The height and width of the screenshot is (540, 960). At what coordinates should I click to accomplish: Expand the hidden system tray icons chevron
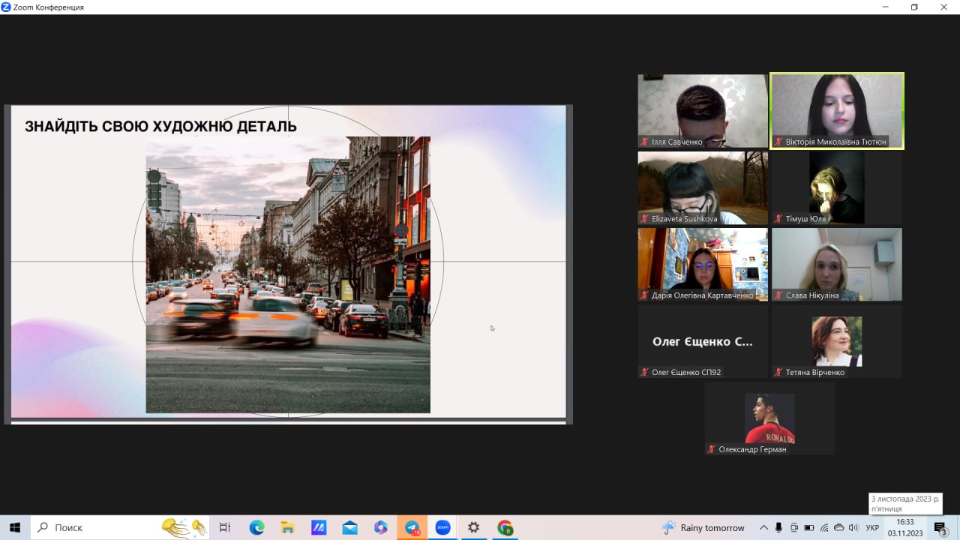(763, 527)
